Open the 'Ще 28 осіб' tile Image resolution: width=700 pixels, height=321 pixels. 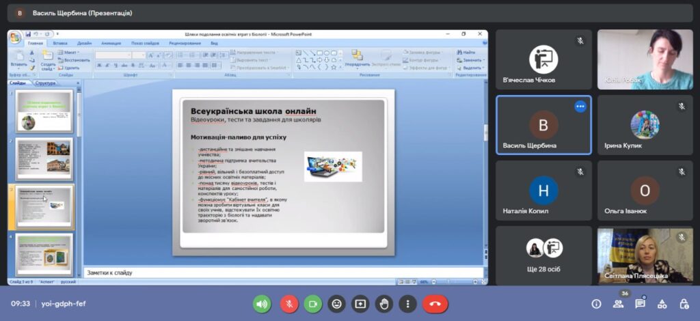543,255
